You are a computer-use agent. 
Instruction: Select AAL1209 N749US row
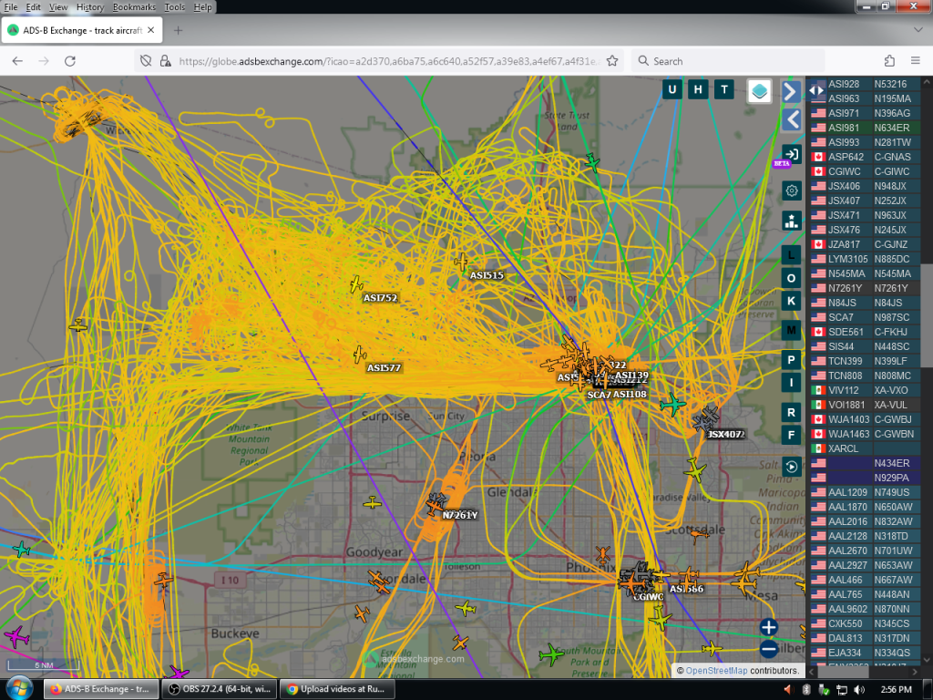tap(866, 492)
